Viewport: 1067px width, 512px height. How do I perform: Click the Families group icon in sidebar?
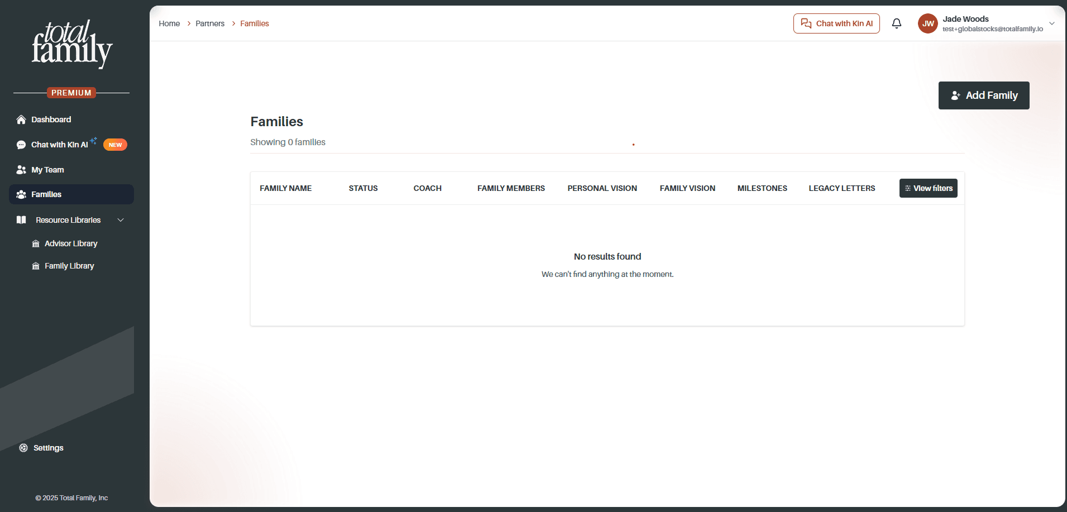pyautogui.click(x=21, y=194)
